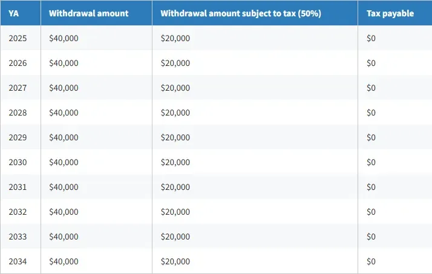Click the $0 tax payable for 2029
The height and width of the screenshot is (274, 432).
pyautogui.click(x=371, y=137)
